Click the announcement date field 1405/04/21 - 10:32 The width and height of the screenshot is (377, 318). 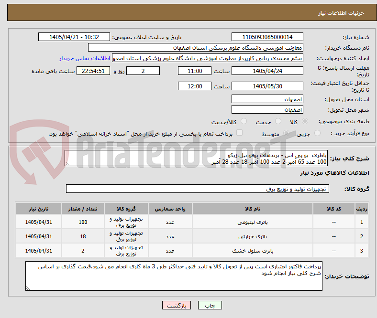(x=74, y=37)
